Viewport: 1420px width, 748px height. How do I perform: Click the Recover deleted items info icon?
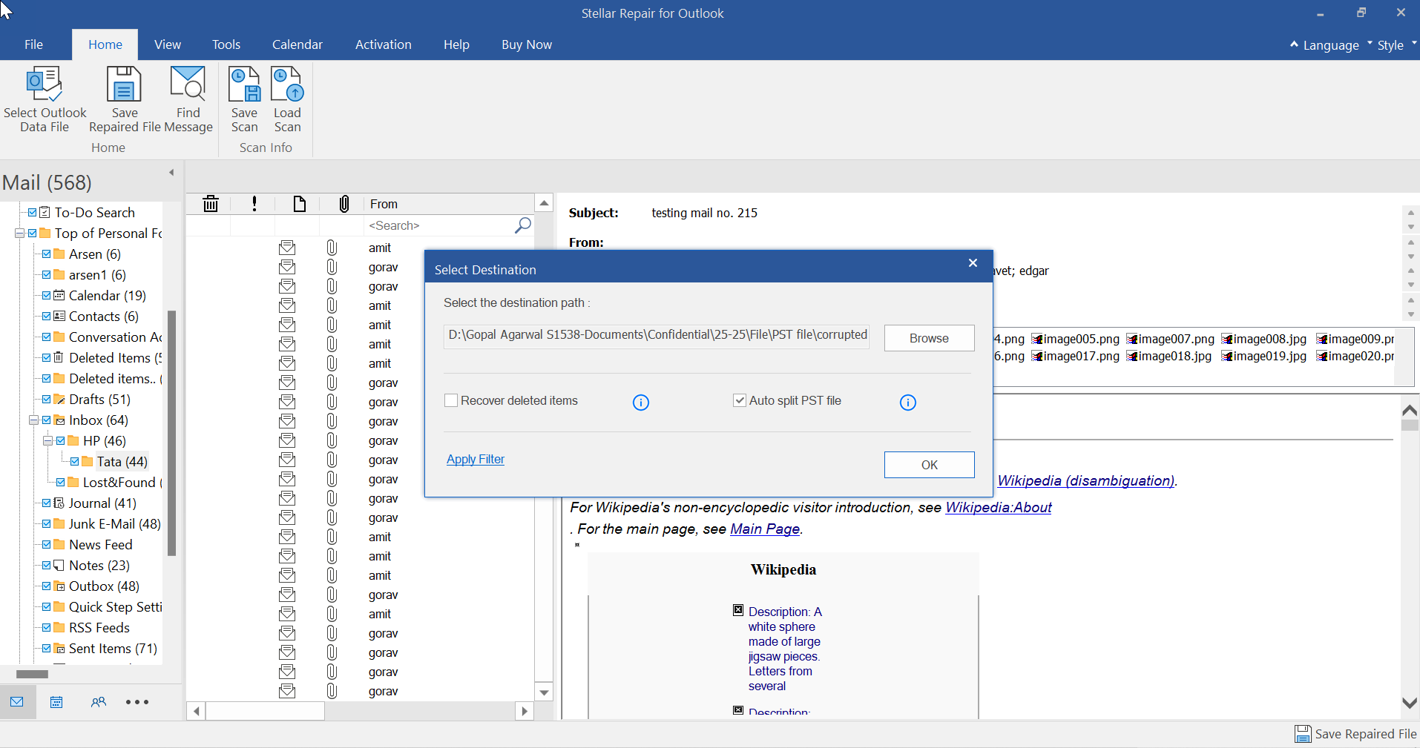(641, 403)
